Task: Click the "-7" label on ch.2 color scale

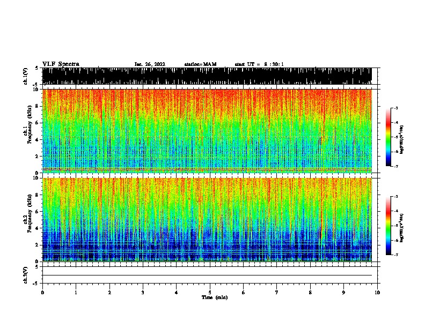Action: 395,255
